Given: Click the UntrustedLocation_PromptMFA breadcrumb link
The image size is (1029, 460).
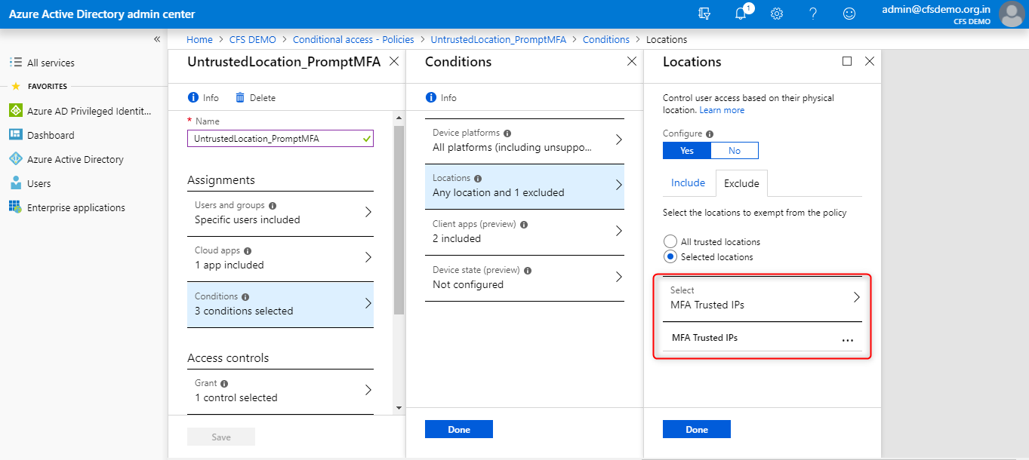Looking at the screenshot, I should (x=498, y=39).
